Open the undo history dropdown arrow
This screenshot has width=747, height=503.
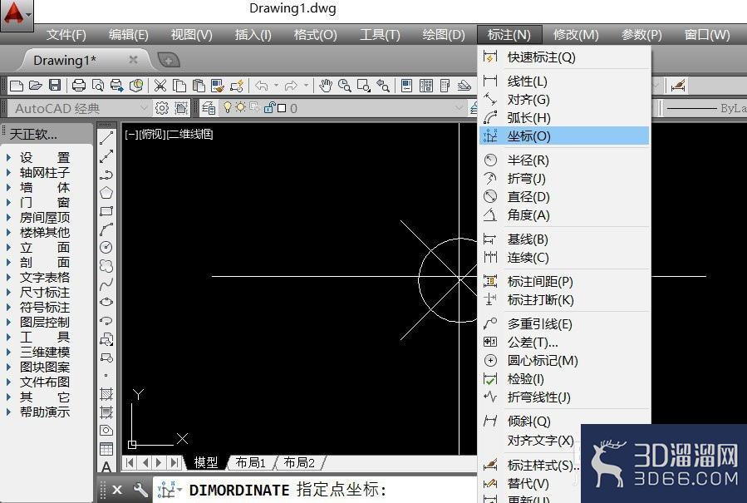[x=276, y=86]
